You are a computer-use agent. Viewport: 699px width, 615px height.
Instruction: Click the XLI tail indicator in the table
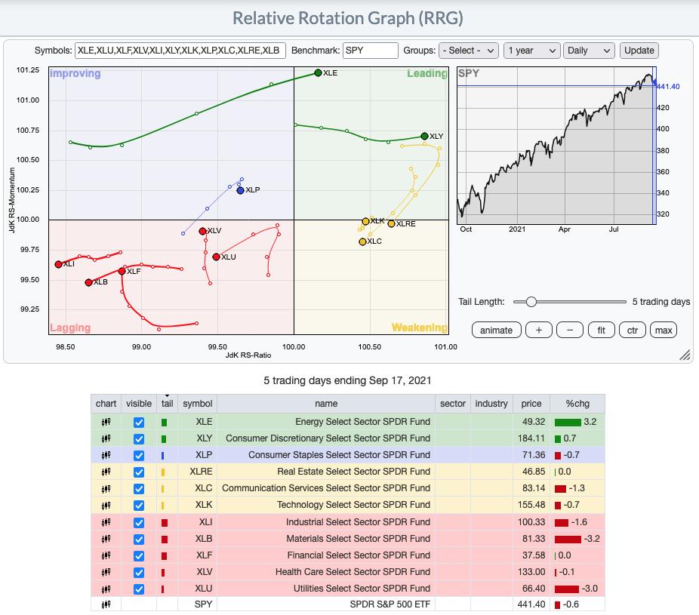(164, 523)
